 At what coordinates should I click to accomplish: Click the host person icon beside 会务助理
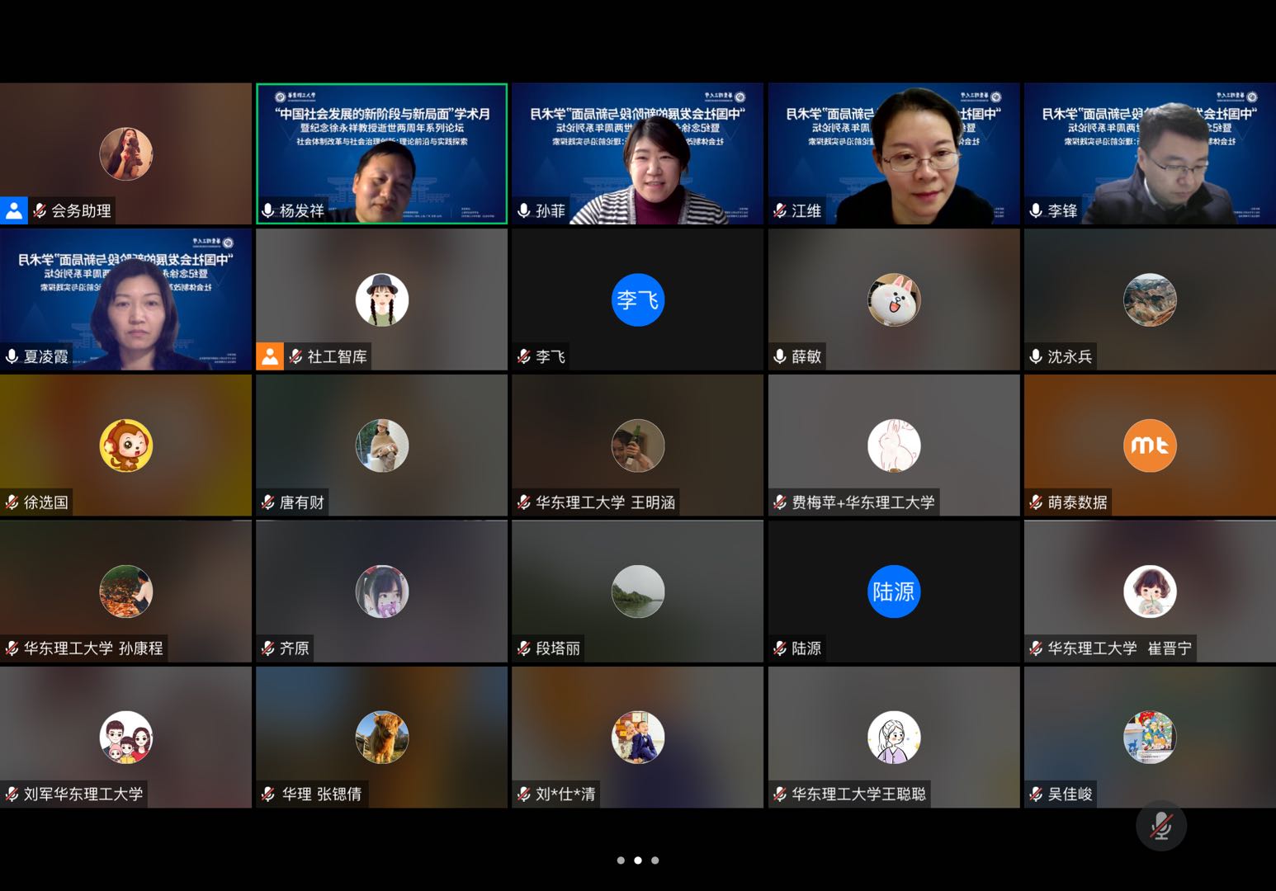tap(14, 210)
